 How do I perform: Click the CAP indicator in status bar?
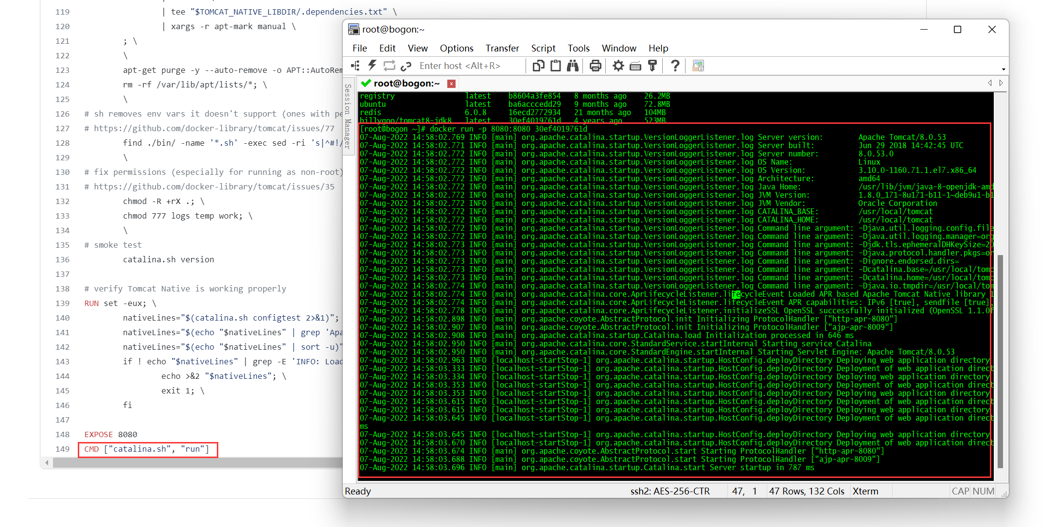point(960,491)
